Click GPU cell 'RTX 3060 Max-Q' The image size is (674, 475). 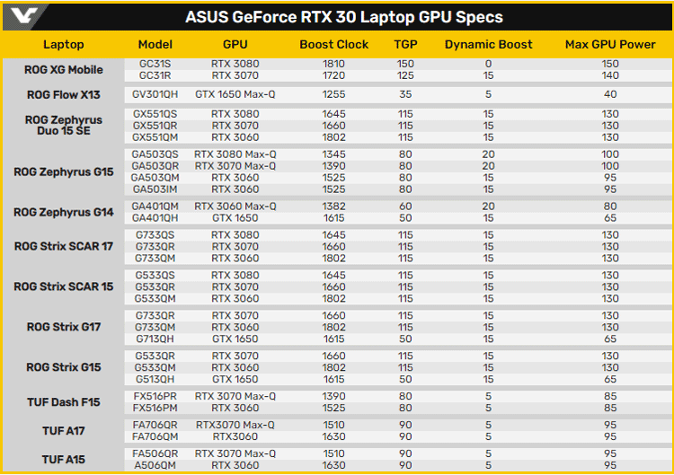pyautogui.click(x=235, y=207)
